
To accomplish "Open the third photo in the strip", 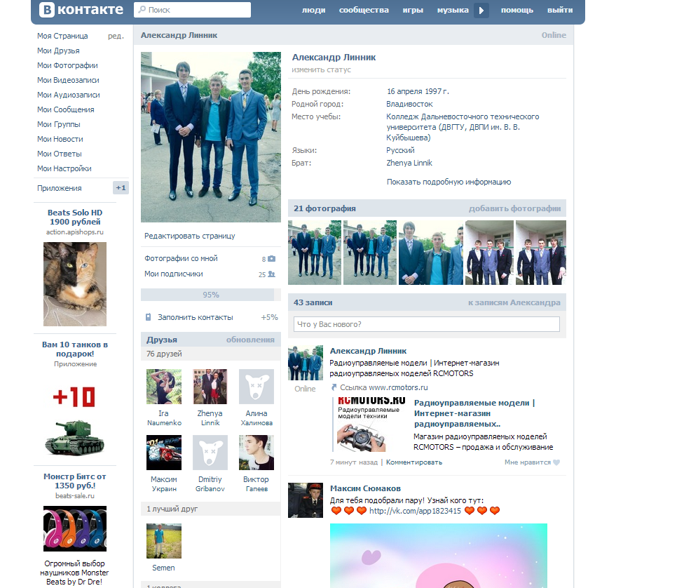I will (430, 253).
